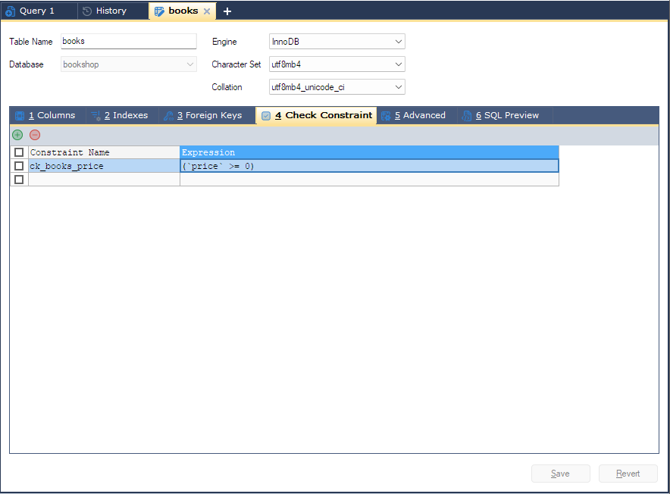Check the empty new row checkbox
The width and height of the screenshot is (670, 494).
click(x=19, y=180)
